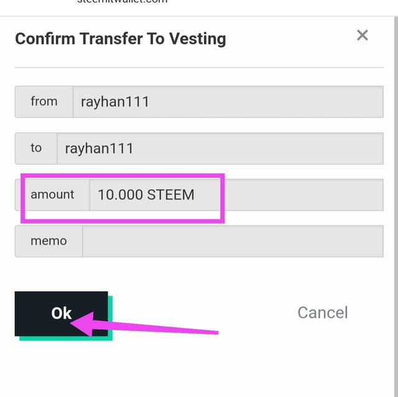Click the Confirm Transfer To Vesting heading

[121, 39]
